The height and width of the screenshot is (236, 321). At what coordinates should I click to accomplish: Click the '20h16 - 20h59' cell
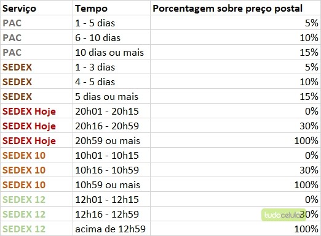(x=111, y=126)
